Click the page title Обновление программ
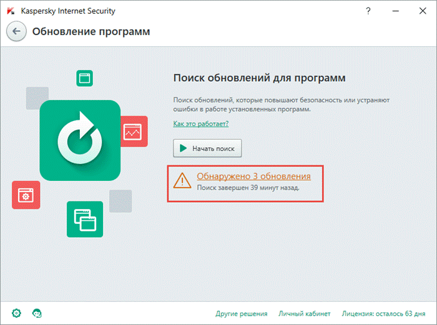This screenshot has height=325, width=437. (x=91, y=31)
